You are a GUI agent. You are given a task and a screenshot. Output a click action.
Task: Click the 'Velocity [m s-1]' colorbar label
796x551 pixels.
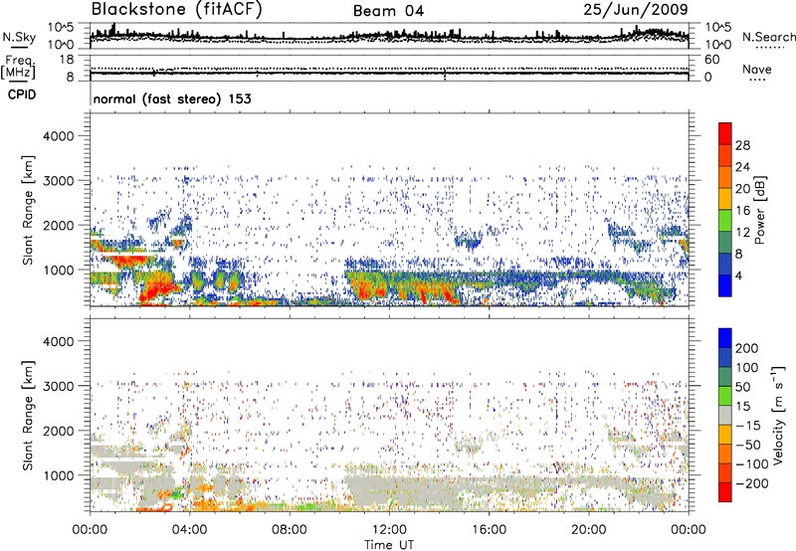pos(778,416)
